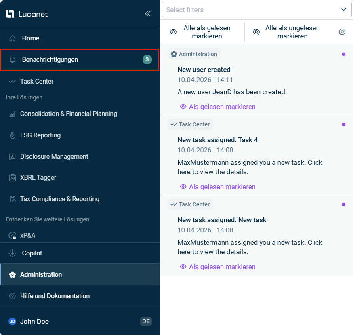Click the Home house icon
Viewport: 353px width, 335px height.
13,38
